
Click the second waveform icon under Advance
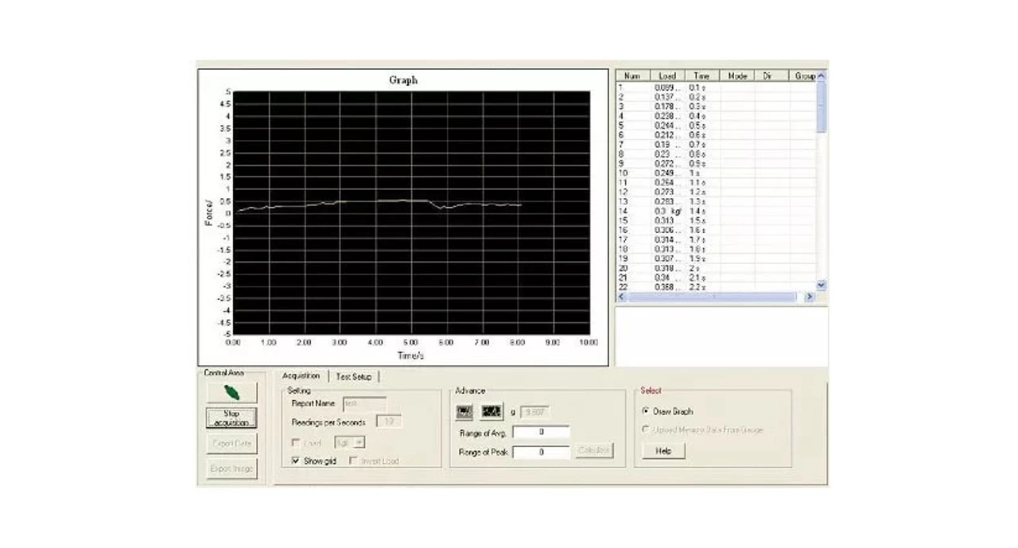pos(492,411)
